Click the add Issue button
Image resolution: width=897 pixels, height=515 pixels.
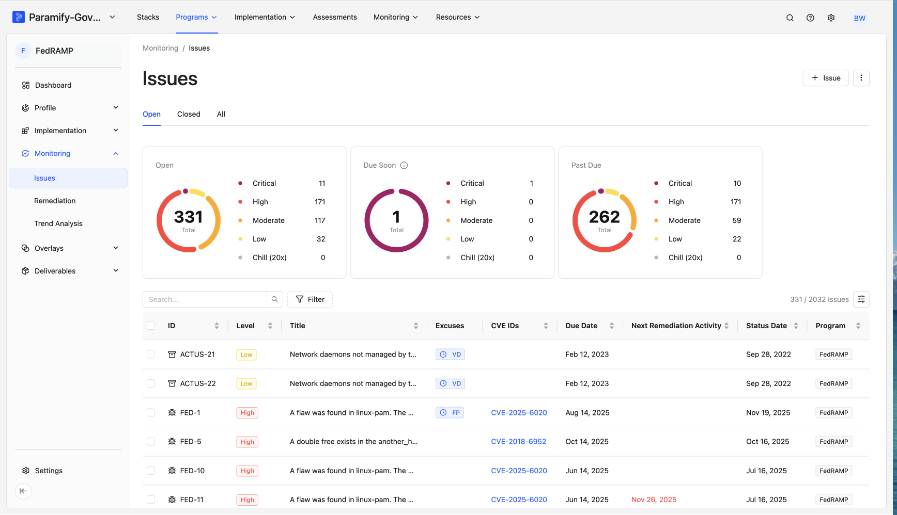click(826, 78)
